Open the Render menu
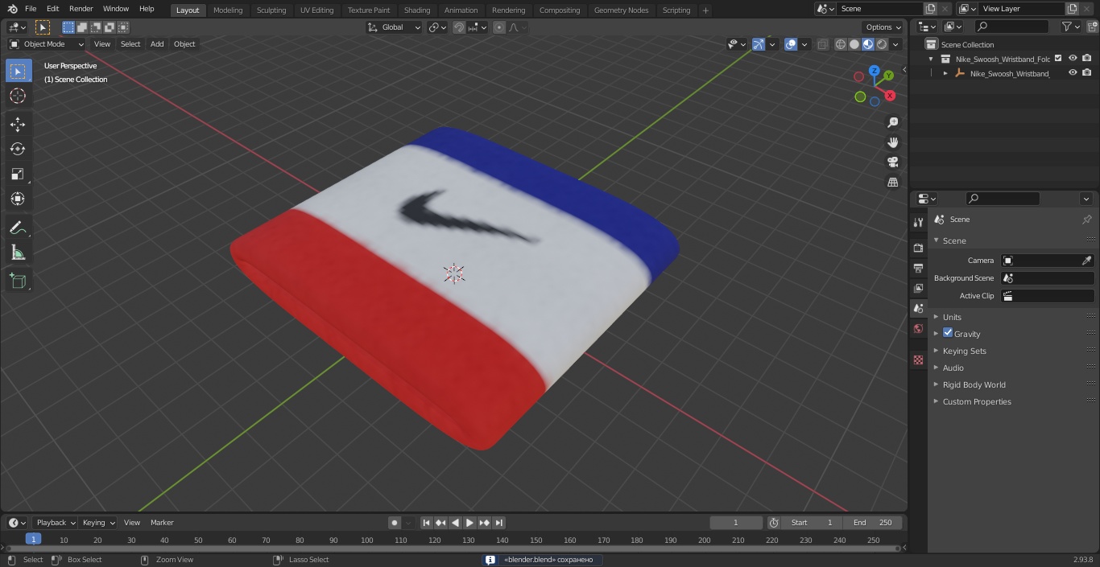 point(81,9)
